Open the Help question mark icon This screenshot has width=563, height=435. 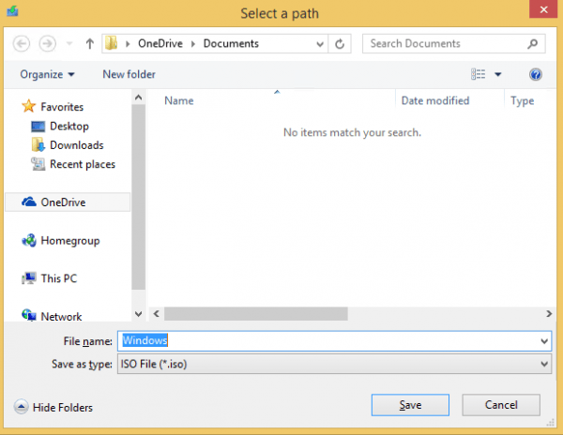(536, 74)
